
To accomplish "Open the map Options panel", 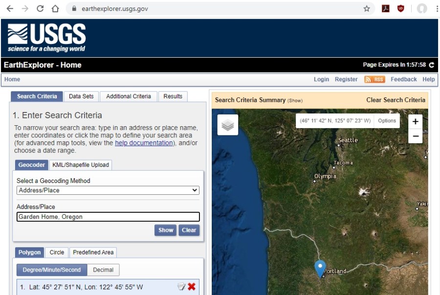I will pyautogui.click(x=386, y=120).
